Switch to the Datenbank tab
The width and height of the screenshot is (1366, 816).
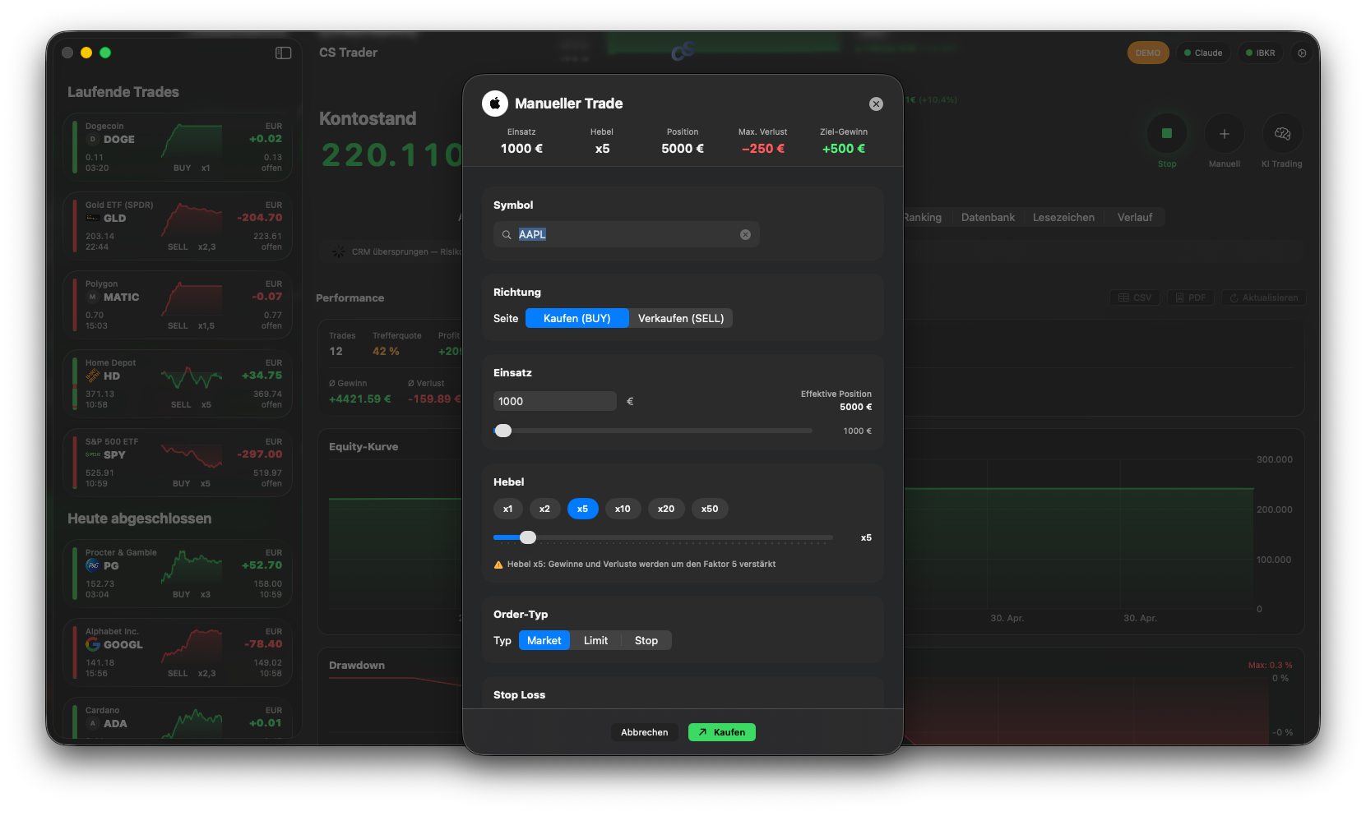click(988, 217)
